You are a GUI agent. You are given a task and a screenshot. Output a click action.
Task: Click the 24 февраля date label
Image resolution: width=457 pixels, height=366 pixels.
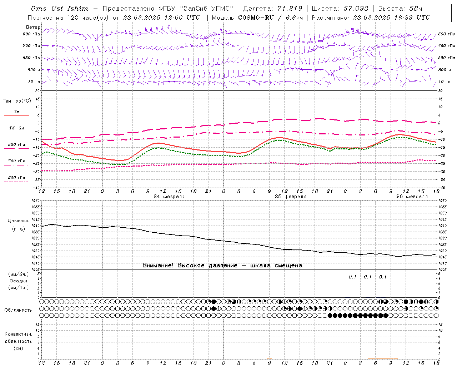[x=169, y=197]
